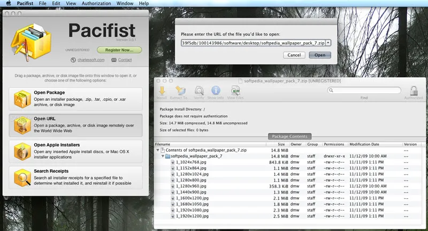Click the globe icon beside charlessoft.com
The width and height of the screenshot is (428, 231).
[73, 60]
